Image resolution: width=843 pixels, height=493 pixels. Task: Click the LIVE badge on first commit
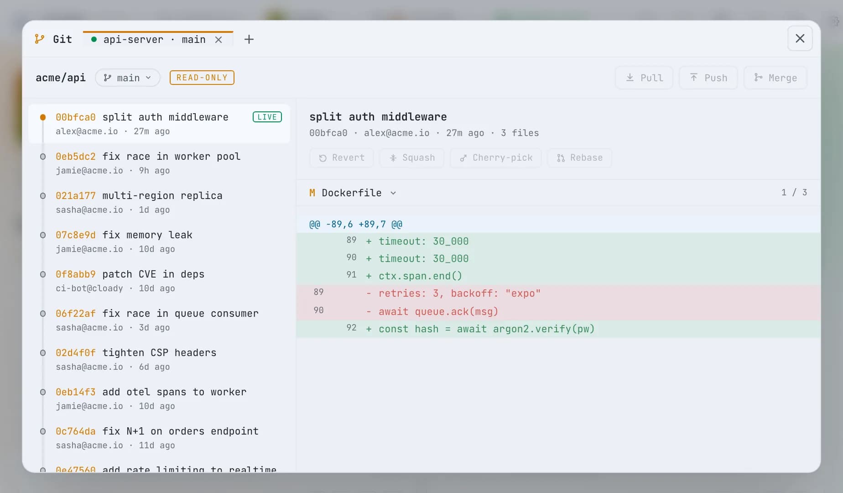pos(267,117)
